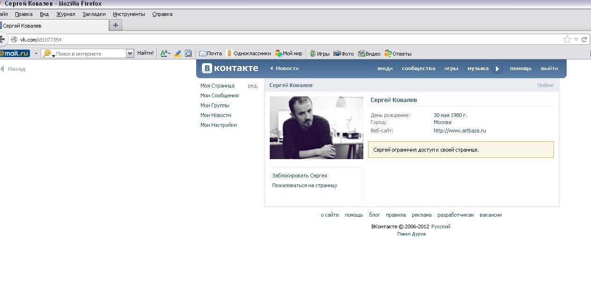Open Ответы toolbar shortcut
Screen dimensions: 591x307
click(398, 53)
